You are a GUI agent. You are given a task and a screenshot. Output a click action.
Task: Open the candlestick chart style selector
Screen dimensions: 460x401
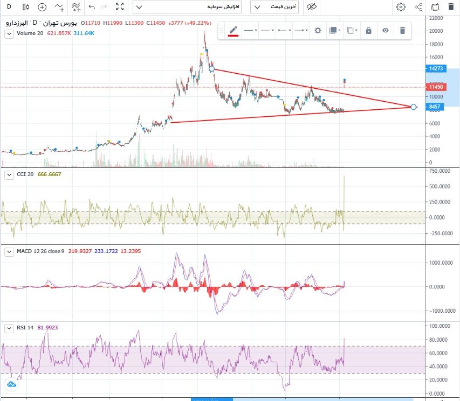[25, 7]
